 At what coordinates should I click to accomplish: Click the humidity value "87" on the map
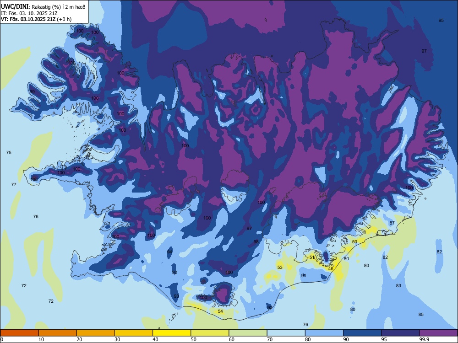pos(392,223)
